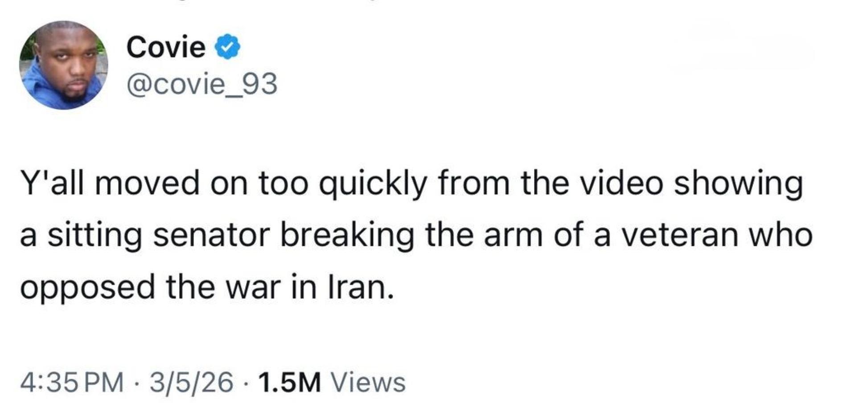Screen dimensions: 847x413
Task: Click the word "showing" in the tweet
Action: (738, 184)
